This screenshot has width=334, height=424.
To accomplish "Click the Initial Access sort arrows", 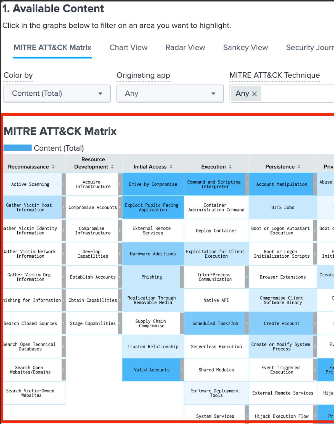I will point(171,167).
